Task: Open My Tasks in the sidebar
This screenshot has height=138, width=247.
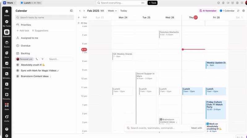Action: tap(6, 23)
